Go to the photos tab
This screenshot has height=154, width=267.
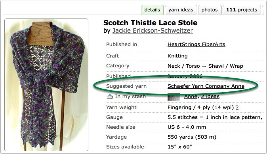(x=210, y=10)
